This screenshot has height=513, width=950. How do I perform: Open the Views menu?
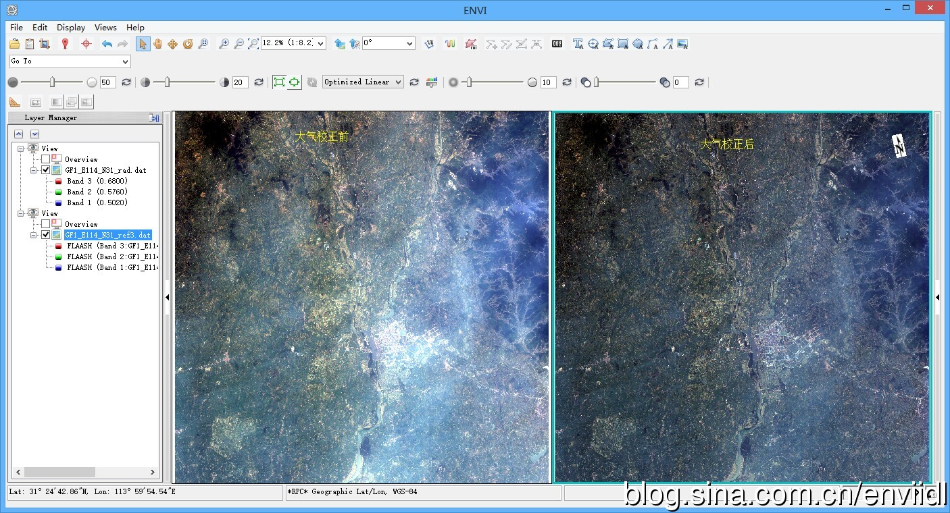[105, 28]
